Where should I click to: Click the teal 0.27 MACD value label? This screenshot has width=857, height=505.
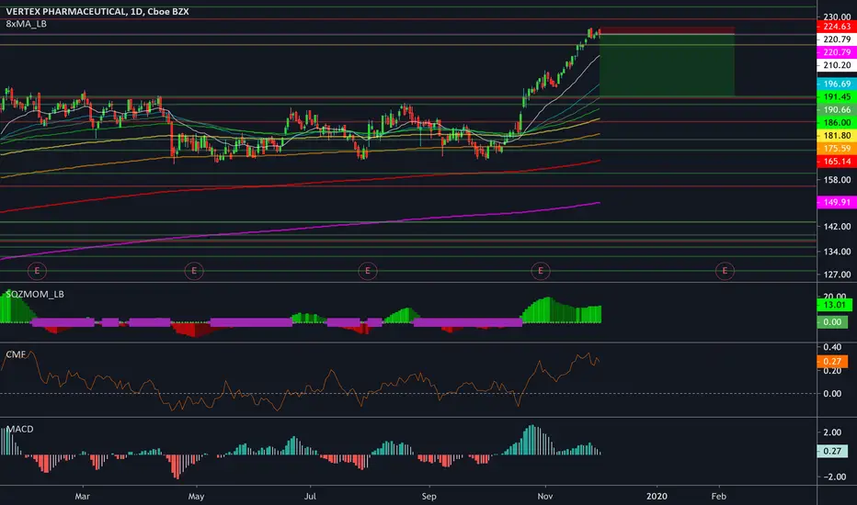[x=832, y=451]
